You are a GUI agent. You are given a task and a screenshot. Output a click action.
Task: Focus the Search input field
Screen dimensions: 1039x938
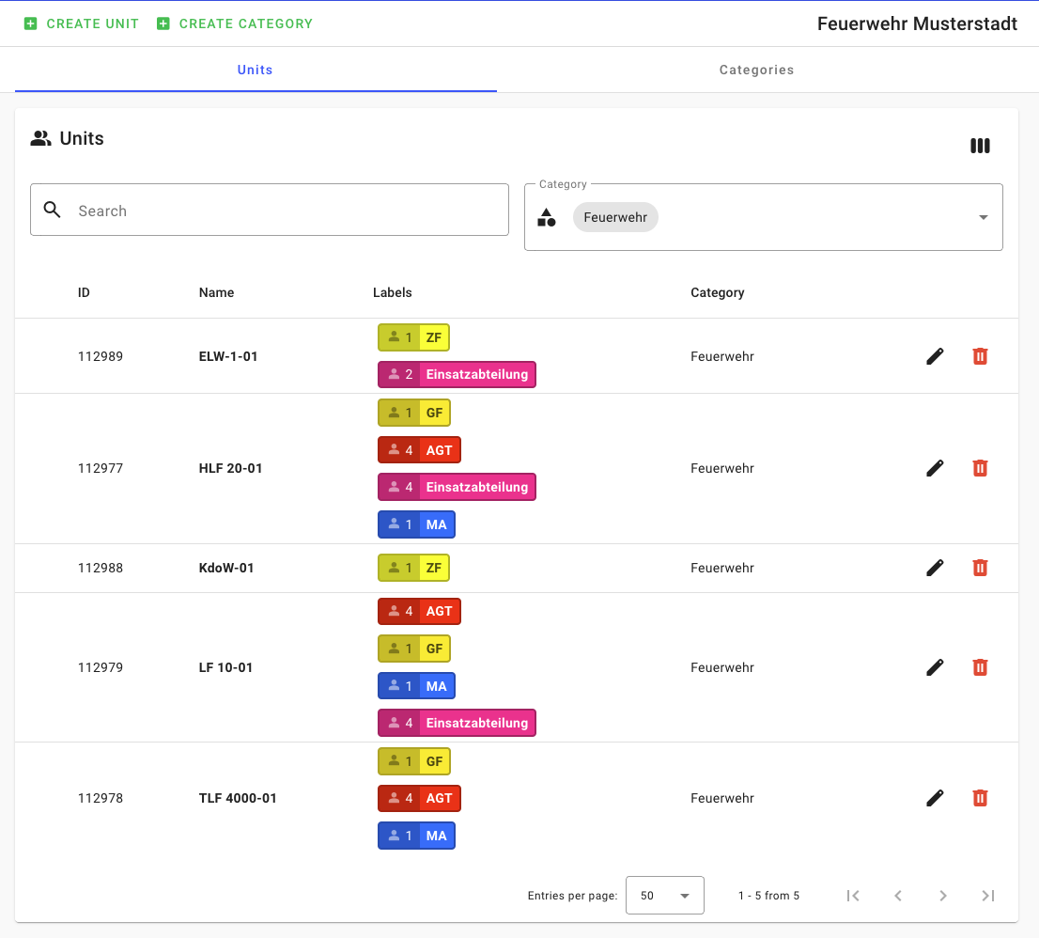282,211
